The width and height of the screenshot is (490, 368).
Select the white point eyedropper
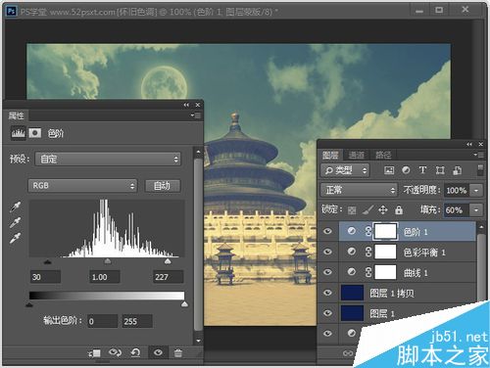click(x=16, y=238)
